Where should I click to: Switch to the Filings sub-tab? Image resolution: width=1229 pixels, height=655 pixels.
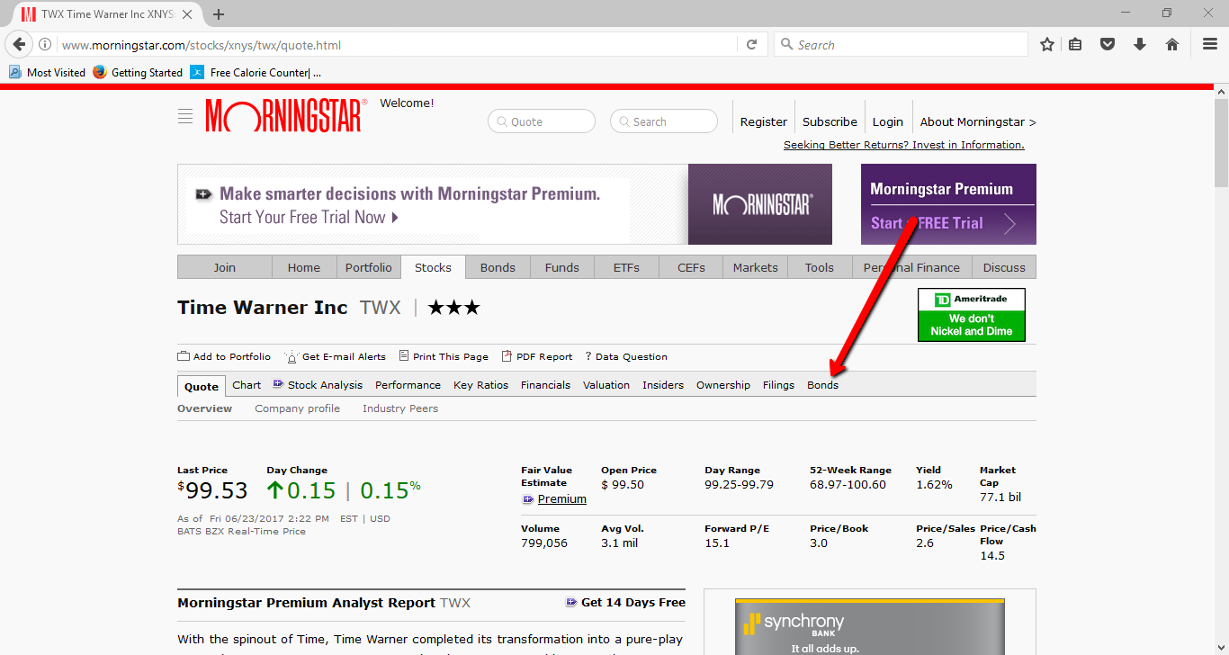[778, 384]
